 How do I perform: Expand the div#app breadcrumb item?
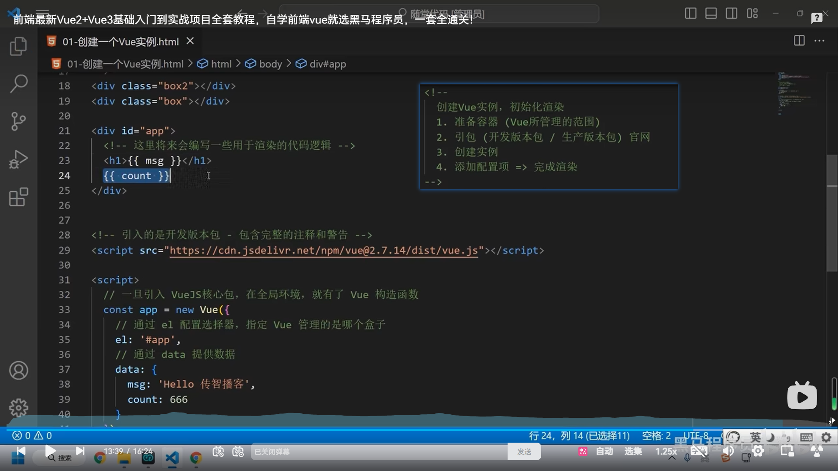point(327,64)
